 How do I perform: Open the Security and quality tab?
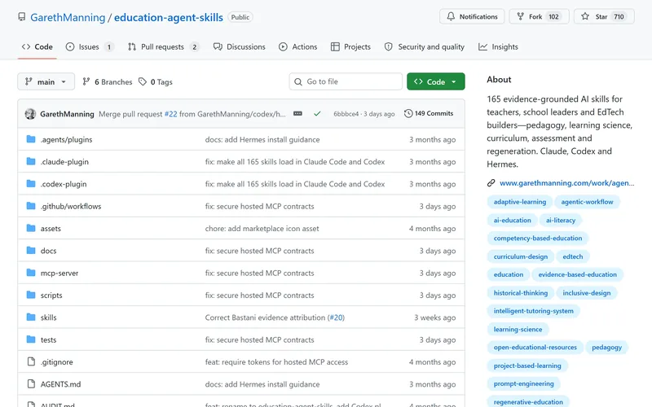click(x=425, y=47)
